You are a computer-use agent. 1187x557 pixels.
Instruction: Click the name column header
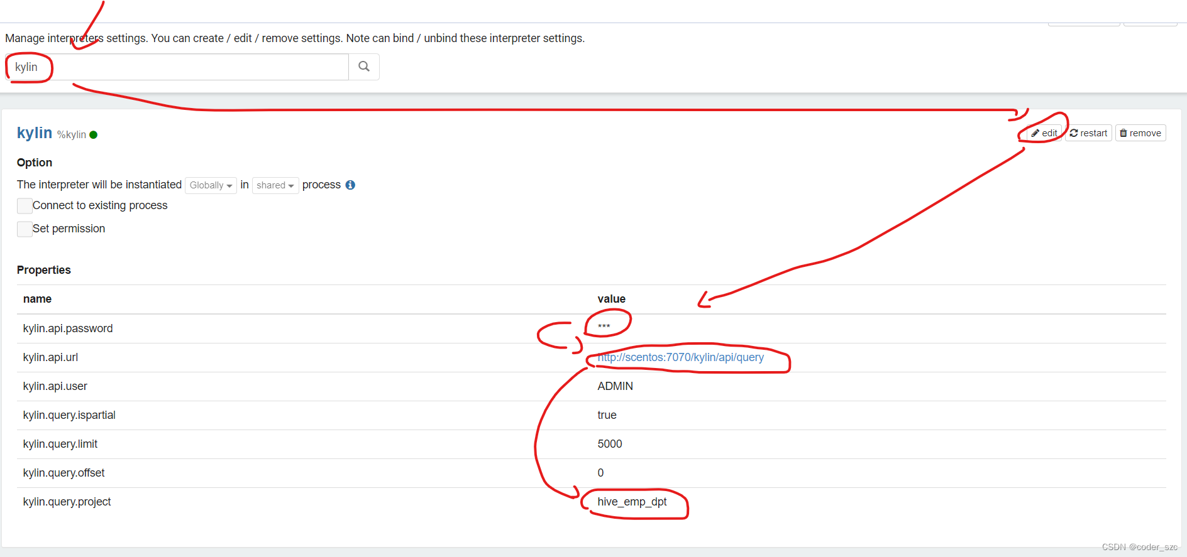(x=38, y=299)
